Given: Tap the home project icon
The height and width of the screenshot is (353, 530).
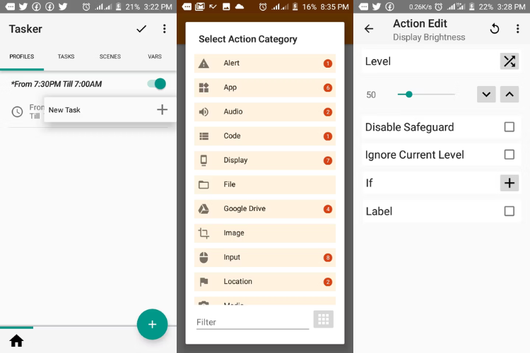Looking at the screenshot, I should (16, 340).
